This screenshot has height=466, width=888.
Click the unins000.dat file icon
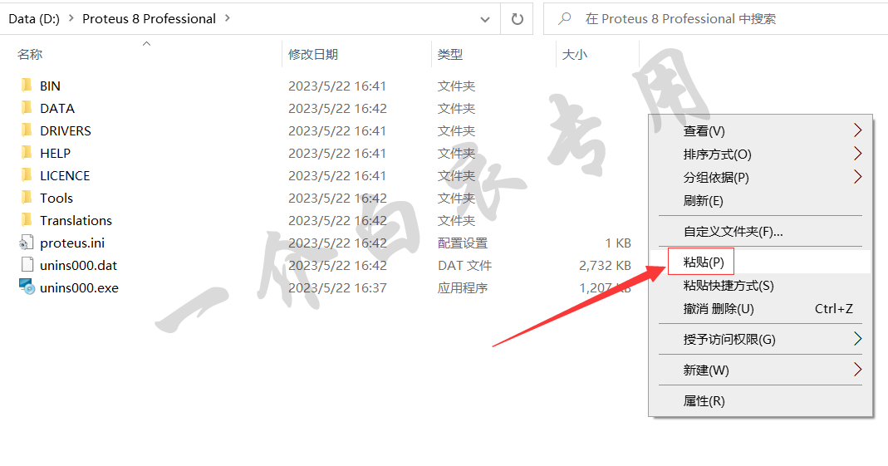tap(27, 264)
